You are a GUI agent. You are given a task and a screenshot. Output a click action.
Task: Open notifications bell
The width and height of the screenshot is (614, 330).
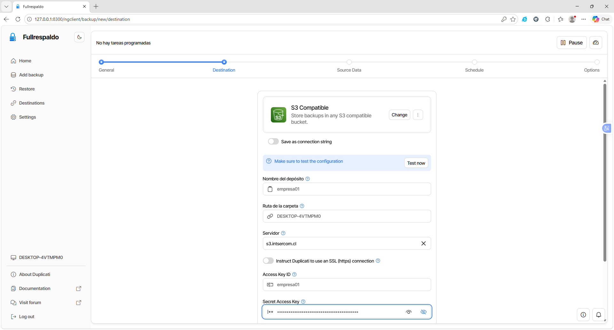[x=599, y=315]
